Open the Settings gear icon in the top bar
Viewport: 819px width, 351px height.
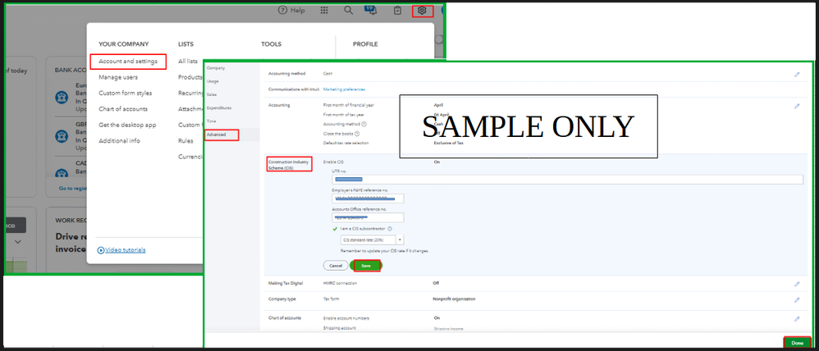(422, 11)
